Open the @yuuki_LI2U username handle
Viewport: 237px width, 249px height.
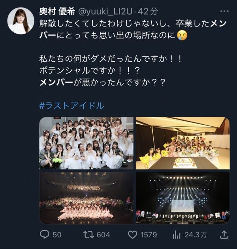coord(105,11)
